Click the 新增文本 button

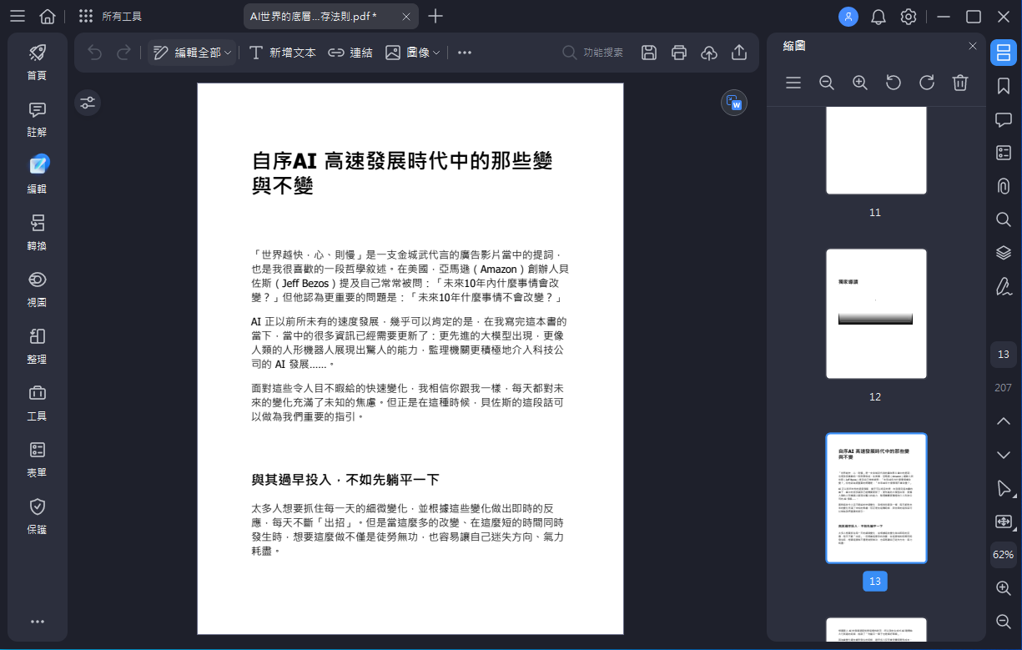(x=283, y=53)
